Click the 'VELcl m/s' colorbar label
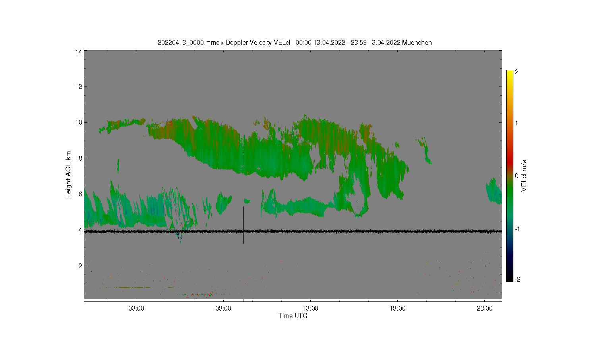The image size is (596, 357). (524, 176)
